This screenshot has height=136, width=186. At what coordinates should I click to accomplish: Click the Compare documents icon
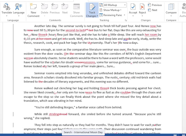click(171, 7)
